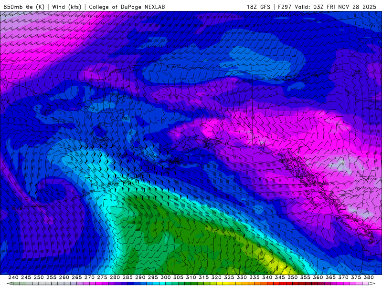Click the 'College of DuPage NEXLAB' label
382x286 pixels.
[127, 7]
